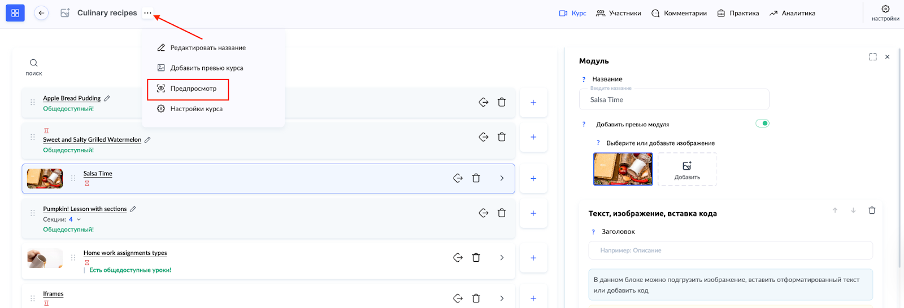Viewport: 904px width, 308px height.
Task: Click the Заголовок input field
Action: click(730, 250)
